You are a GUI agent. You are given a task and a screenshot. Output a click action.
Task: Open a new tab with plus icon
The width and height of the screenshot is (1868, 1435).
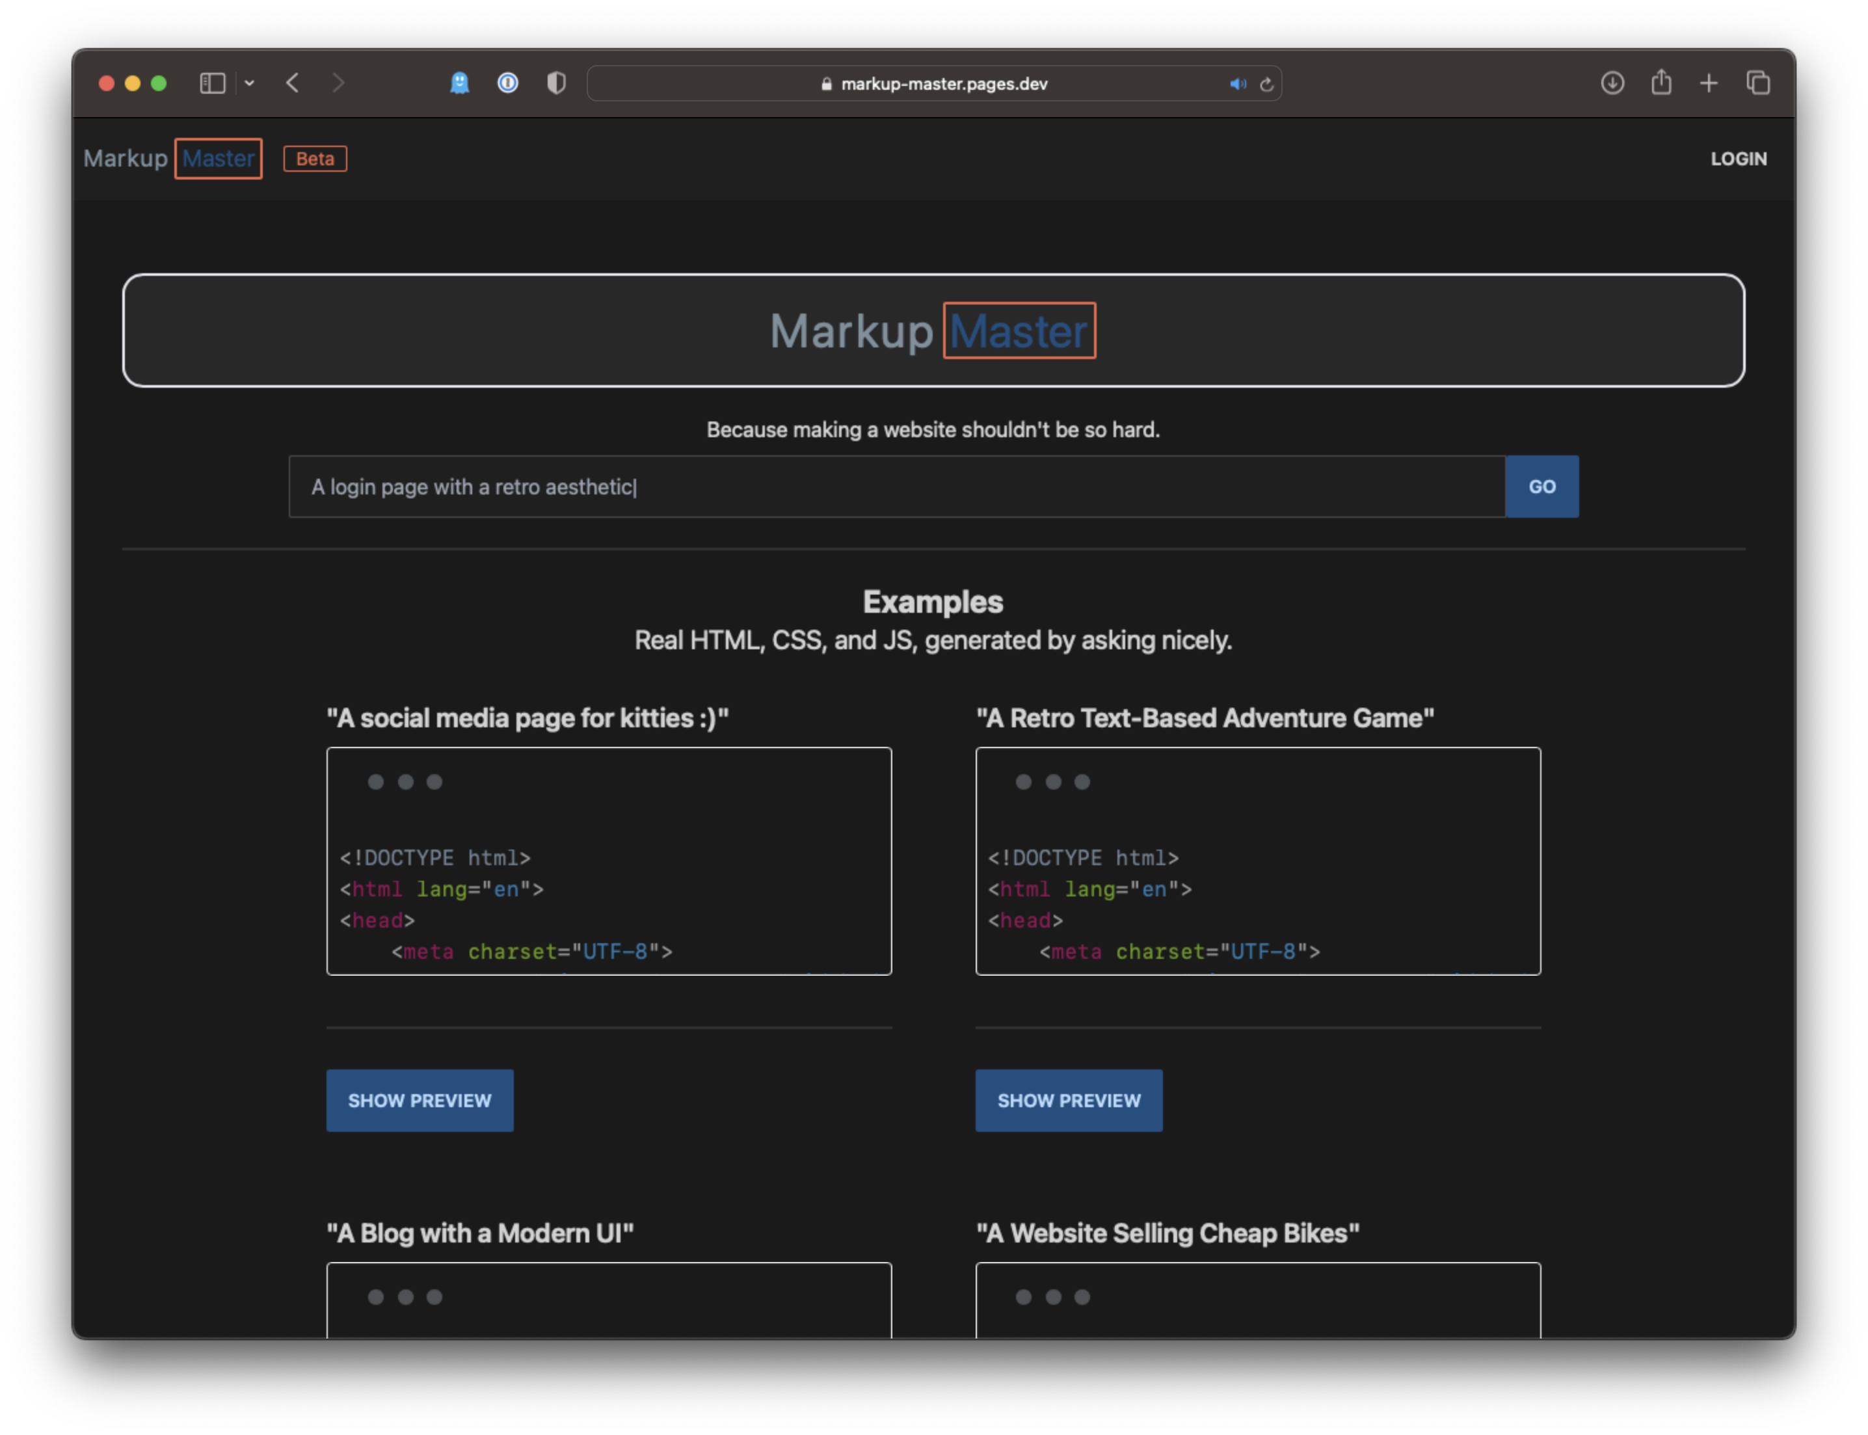coord(1709,83)
